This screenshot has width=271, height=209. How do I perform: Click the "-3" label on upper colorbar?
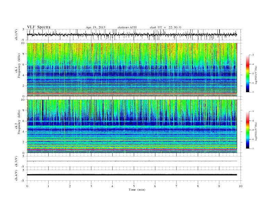pos(253,55)
